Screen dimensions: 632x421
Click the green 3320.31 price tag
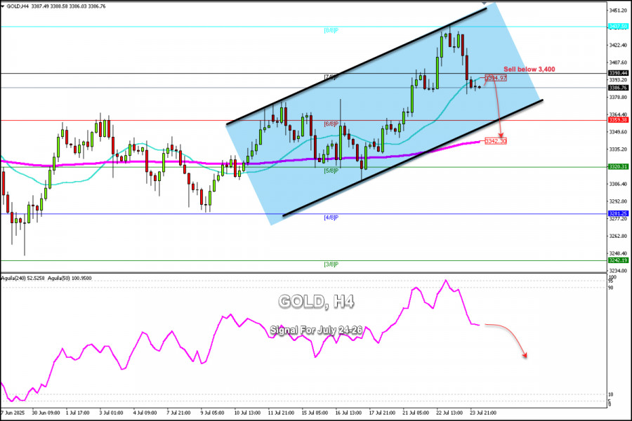tap(618, 167)
